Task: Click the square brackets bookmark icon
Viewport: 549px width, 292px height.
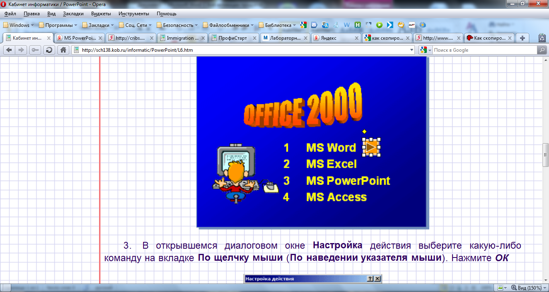Action: click(369, 25)
